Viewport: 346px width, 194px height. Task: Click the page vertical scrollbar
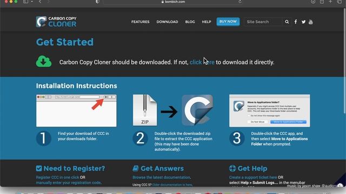tap(344, 61)
